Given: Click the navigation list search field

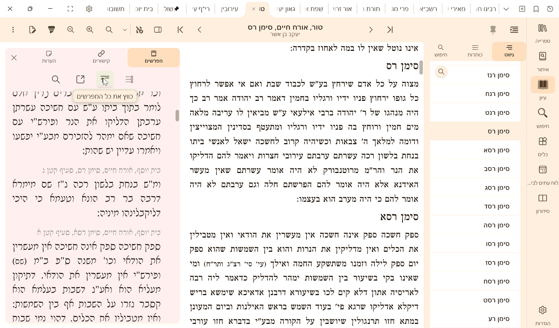Looking at the screenshot, I should (x=441, y=72).
